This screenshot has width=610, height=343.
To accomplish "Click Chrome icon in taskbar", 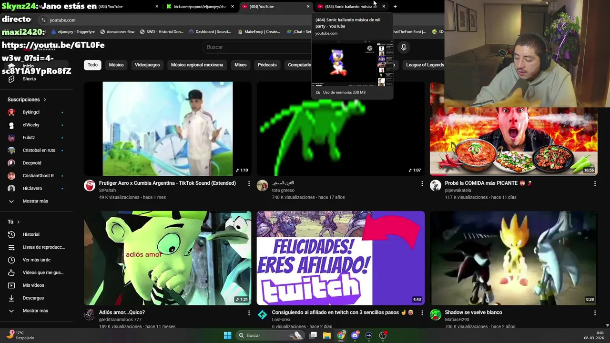I will coord(341,335).
